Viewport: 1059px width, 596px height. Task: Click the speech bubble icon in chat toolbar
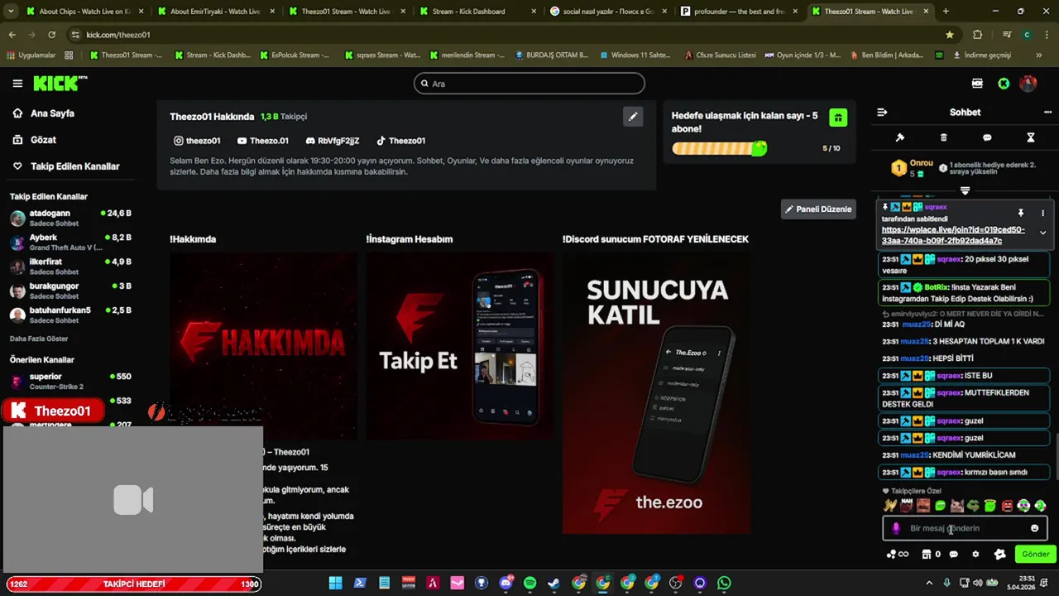click(x=987, y=137)
